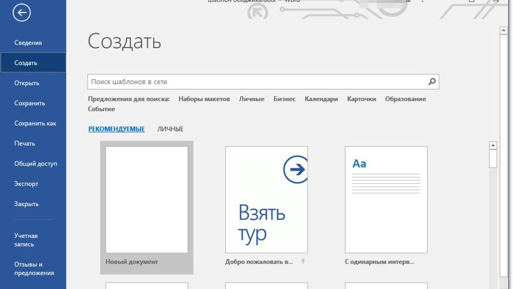Search templates by Бизнес suggestion
The height and width of the screenshot is (289, 513).
tap(285, 99)
